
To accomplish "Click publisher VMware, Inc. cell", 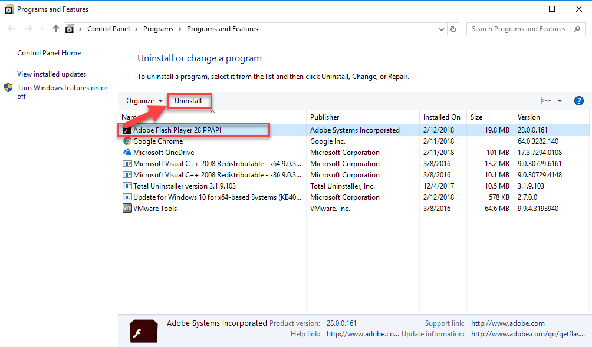I will click(330, 209).
